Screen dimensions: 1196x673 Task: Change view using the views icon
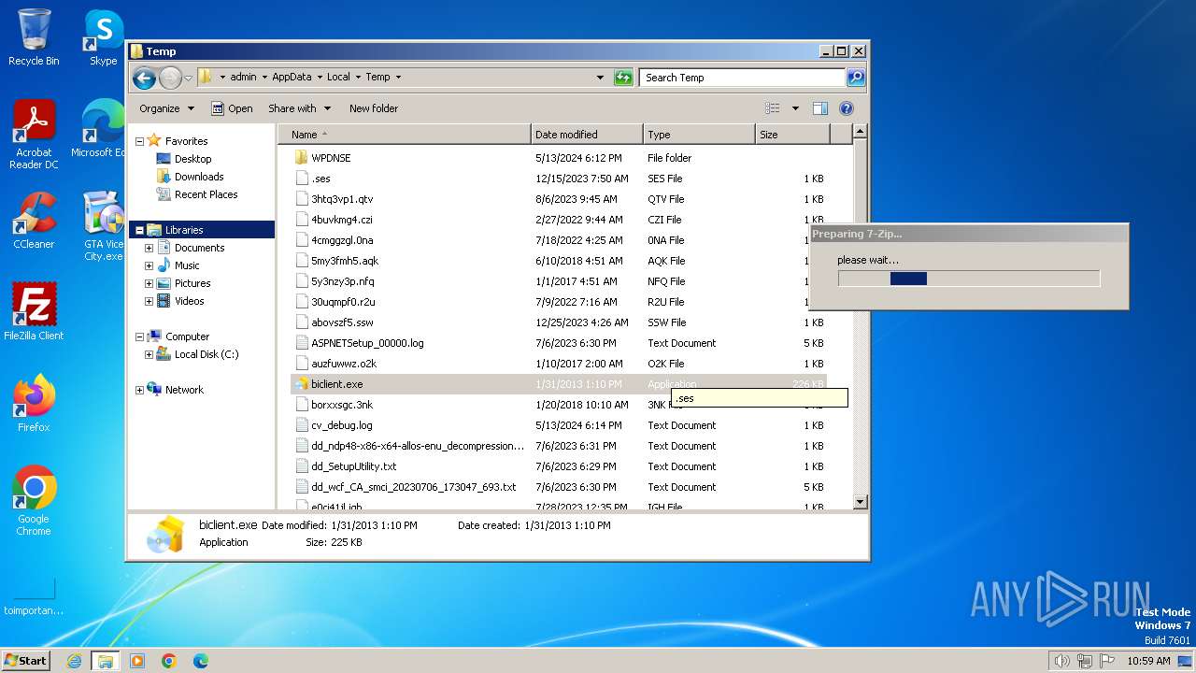(772, 108)
